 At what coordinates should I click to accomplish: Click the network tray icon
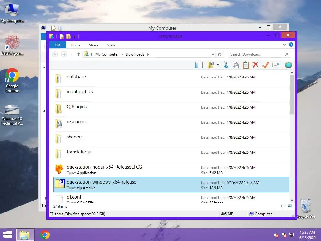[292, 235]
